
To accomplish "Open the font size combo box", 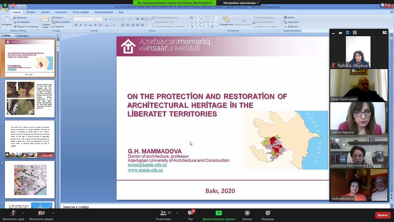I will tap(99, 19).
